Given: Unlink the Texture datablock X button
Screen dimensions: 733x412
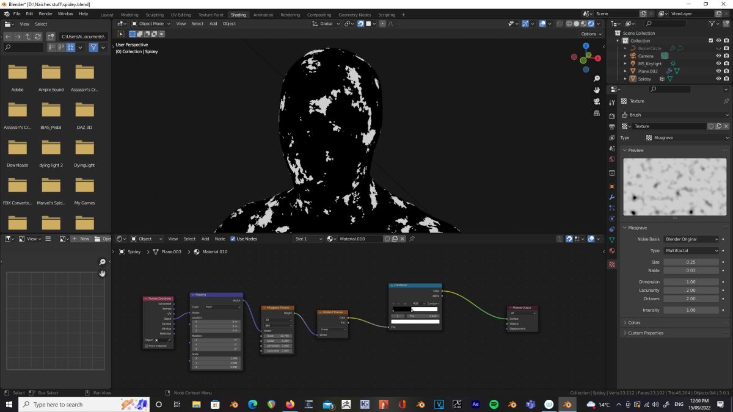Looking at the screenshot, I should [726, 126].
